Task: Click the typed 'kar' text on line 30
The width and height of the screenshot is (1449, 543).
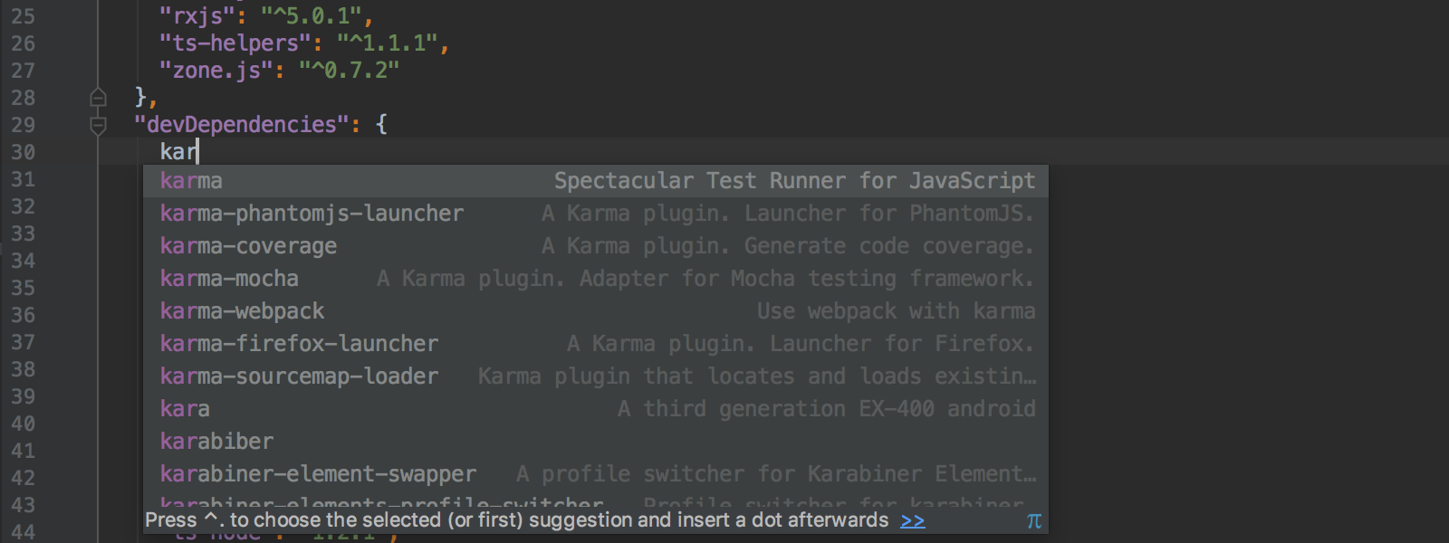Action: 178,152
